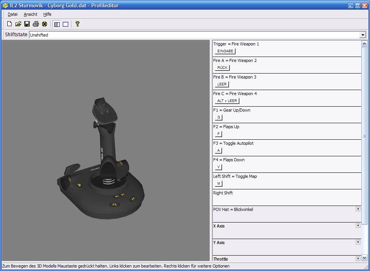
Task: Click the F3 button on the joystick model
Action: [114, 204]
